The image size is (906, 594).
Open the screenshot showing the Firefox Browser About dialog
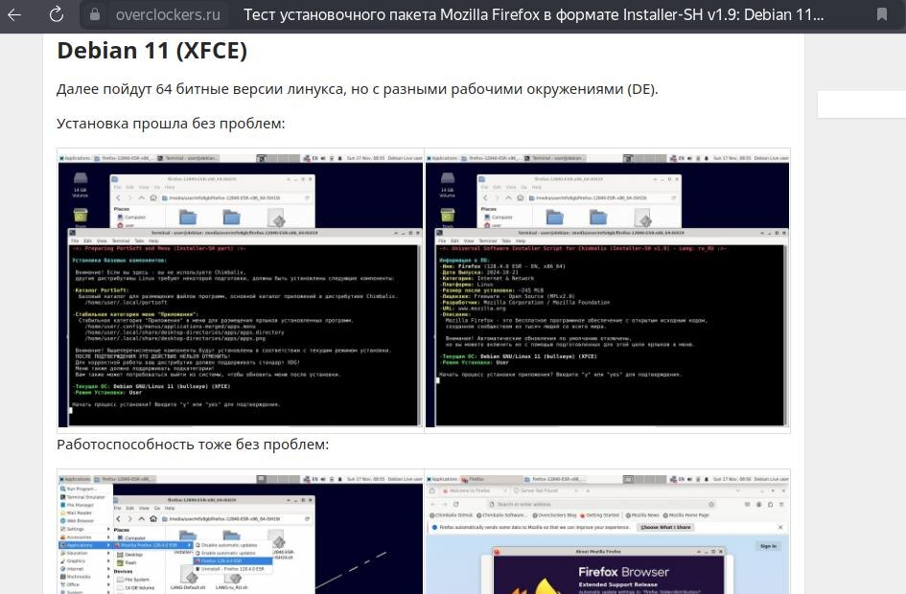(607, 534)
